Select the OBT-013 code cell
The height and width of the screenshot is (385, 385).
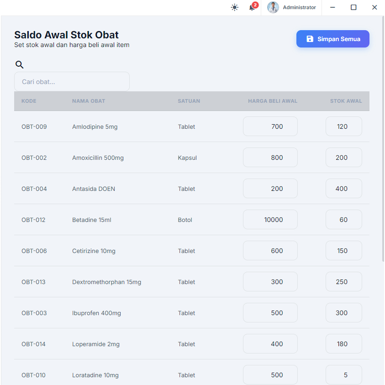tap(33, 282)
